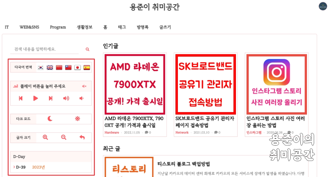Screen dimensions: 330x177
Task: Select the UK flag translation
Action: pos(50,68)
